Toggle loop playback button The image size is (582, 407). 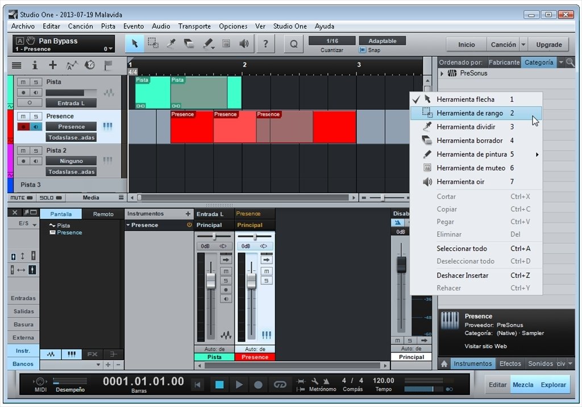pyautogui.click(x=280, y=385)
